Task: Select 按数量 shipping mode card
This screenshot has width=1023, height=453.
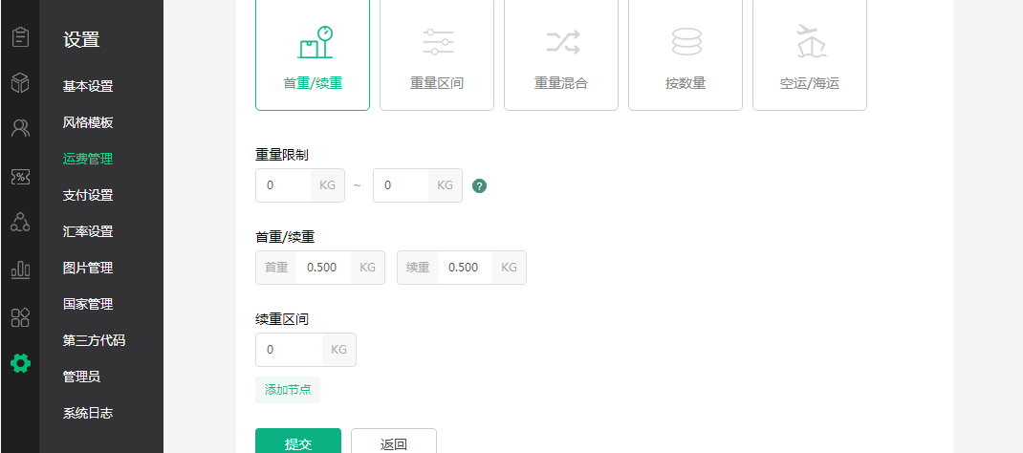Action: tap(686, 54)
